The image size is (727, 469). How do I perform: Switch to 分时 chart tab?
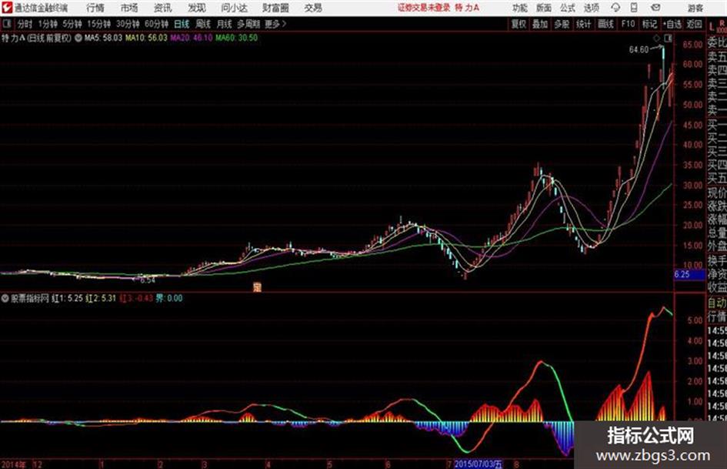coord(25,24)
